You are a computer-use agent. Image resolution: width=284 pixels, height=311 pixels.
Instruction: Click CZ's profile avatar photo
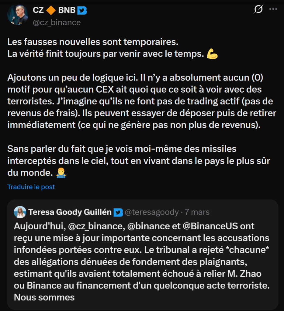[18, 15]
